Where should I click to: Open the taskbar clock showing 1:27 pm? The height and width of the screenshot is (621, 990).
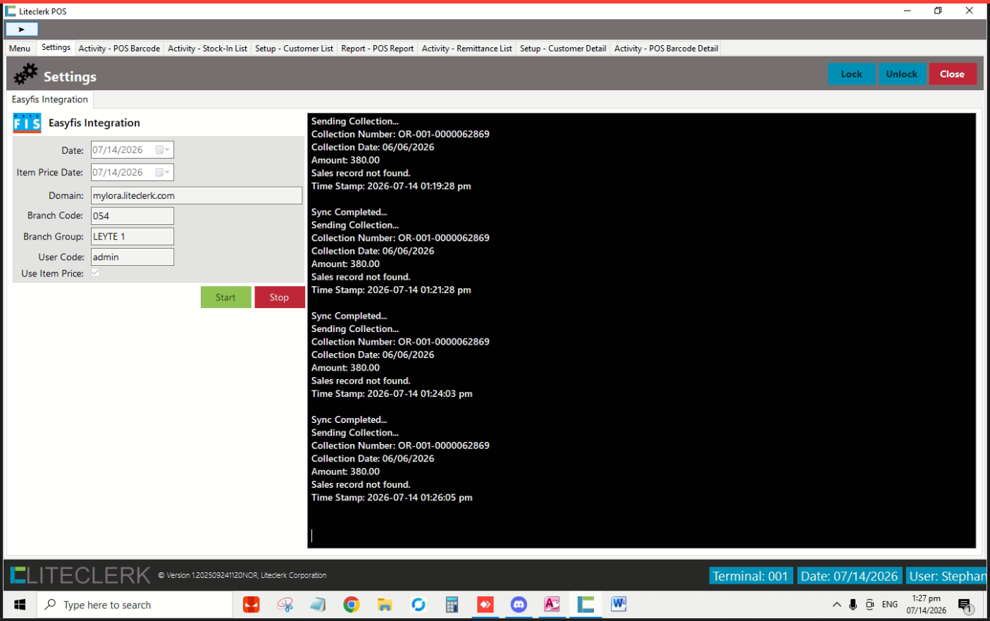coord(927,605)
